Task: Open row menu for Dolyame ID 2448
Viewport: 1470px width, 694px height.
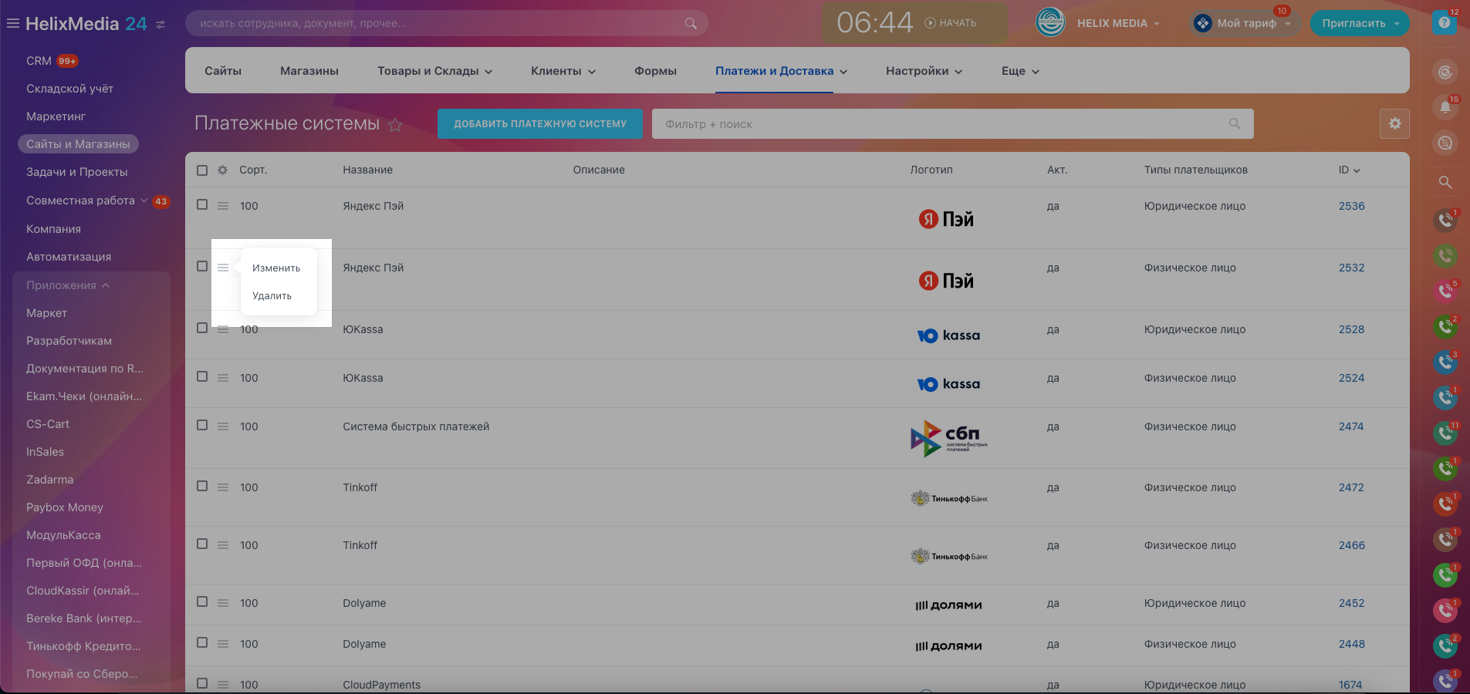Action: 223,644
